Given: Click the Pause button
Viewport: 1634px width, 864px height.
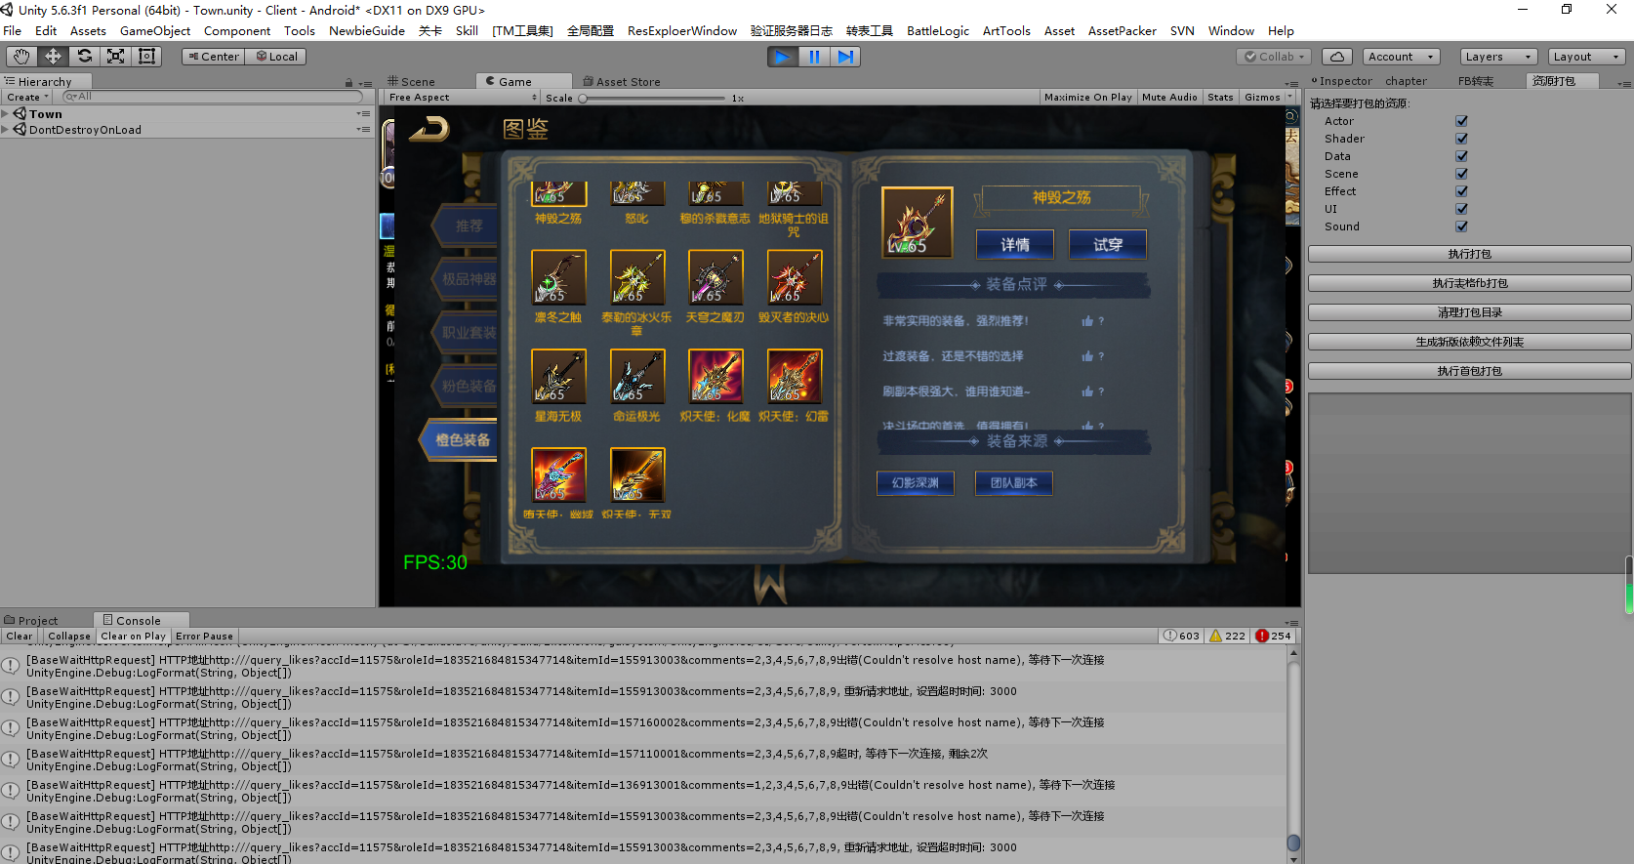Looking at the screenshot, I should pos(814,57).
